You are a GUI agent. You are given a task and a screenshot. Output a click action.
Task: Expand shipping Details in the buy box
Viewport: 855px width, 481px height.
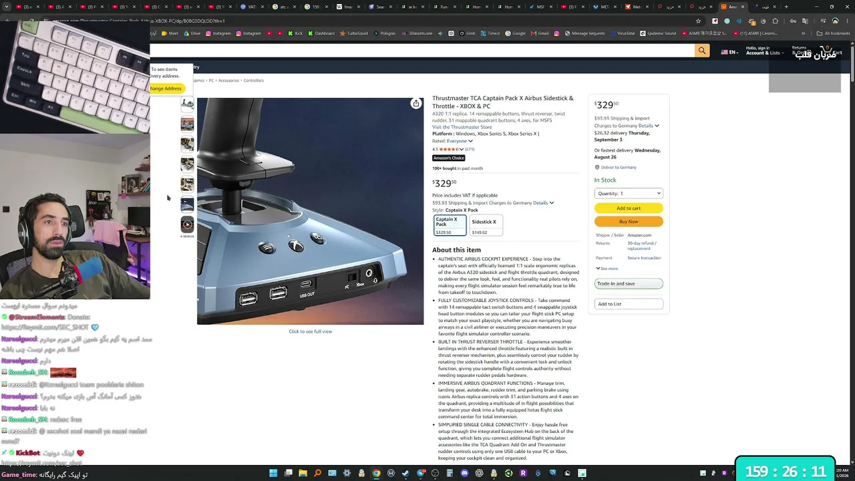[x=648, y=126]
